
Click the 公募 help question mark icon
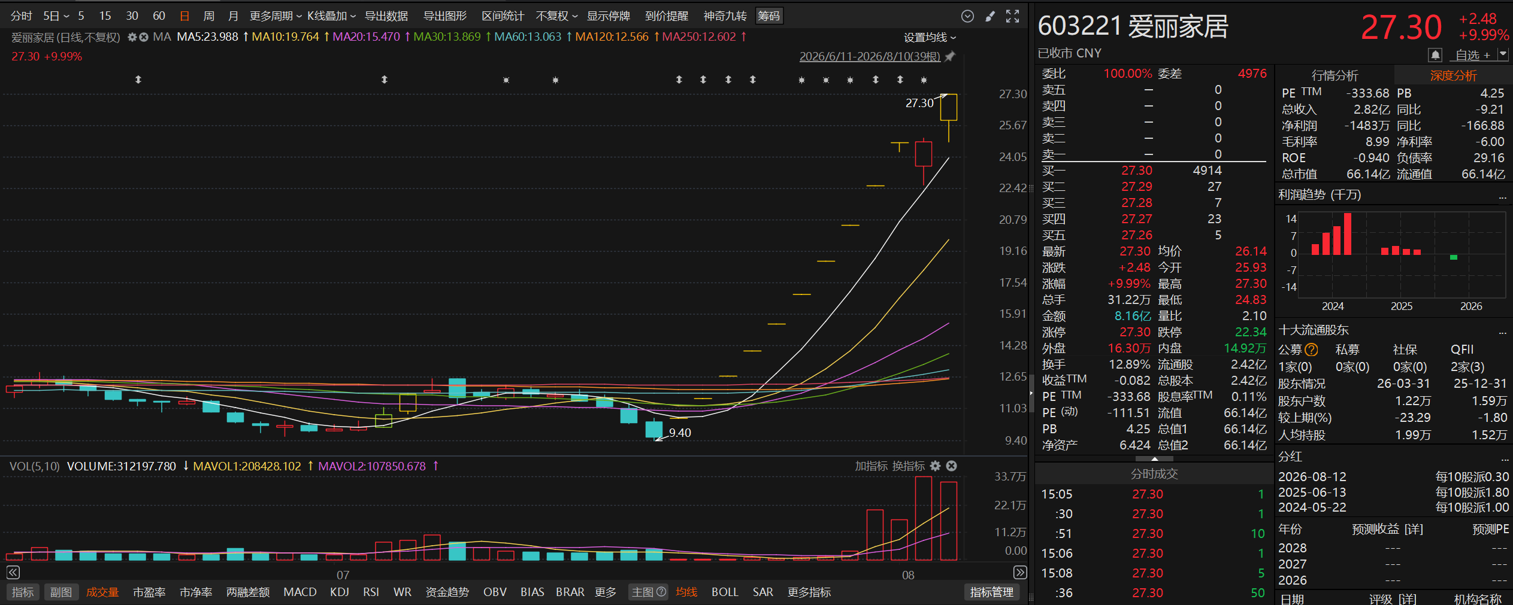coord(1311,349)
